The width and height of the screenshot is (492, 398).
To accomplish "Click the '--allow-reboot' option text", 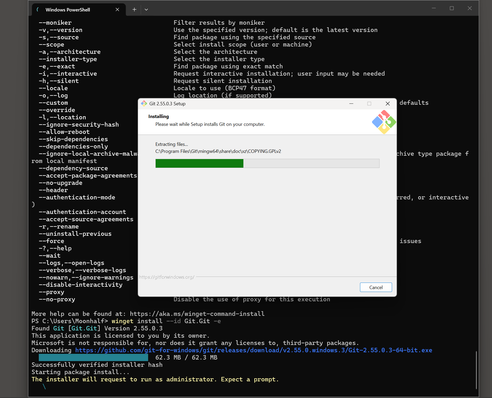I will [64, 132].
